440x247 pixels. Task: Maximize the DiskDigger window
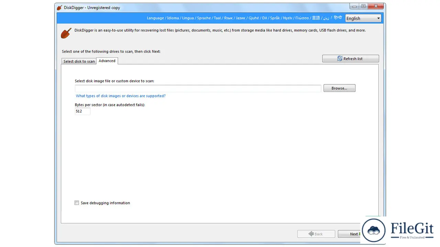363,6
